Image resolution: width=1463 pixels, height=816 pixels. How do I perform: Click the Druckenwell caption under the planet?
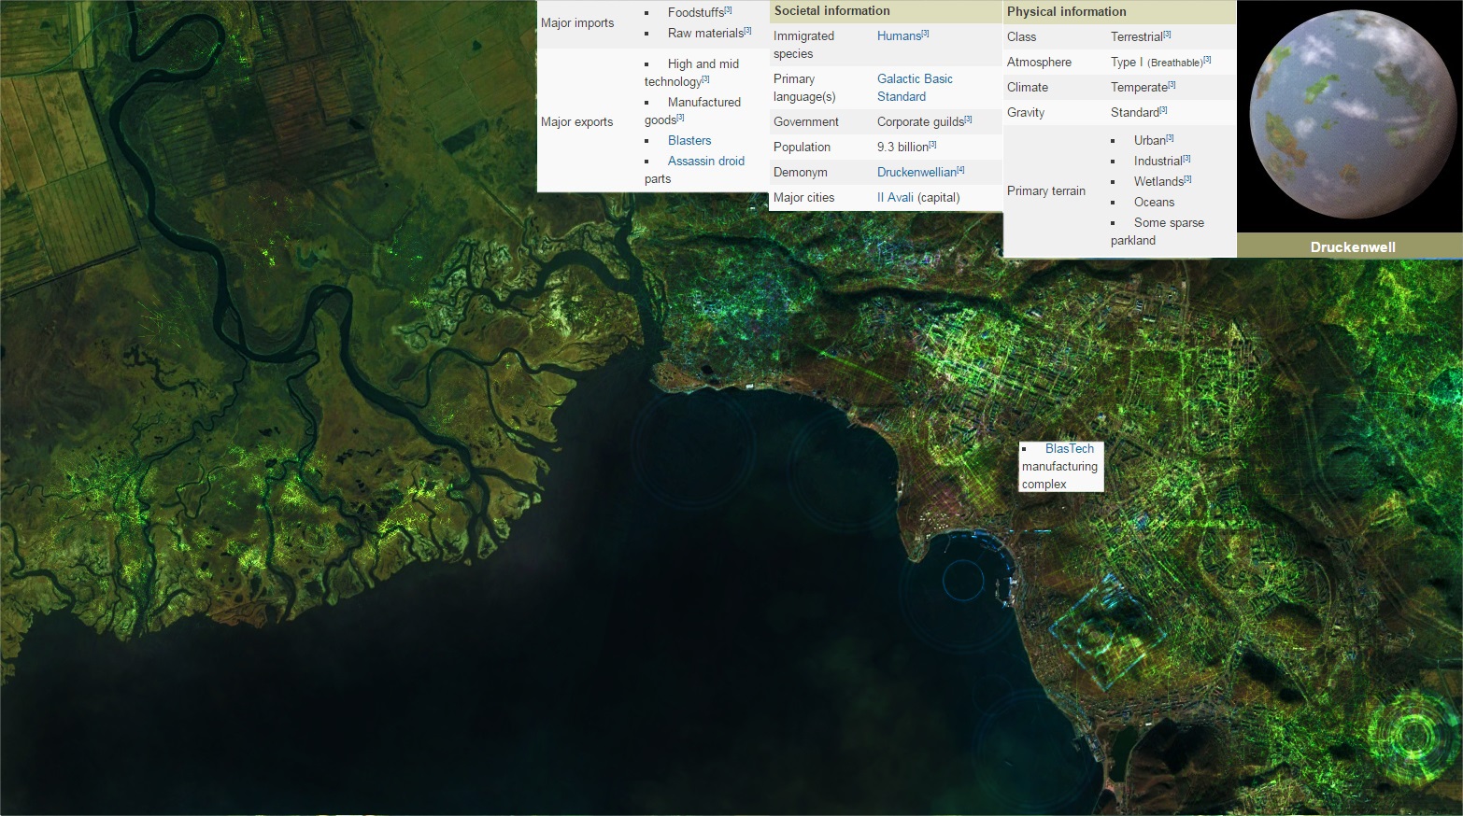[1352, 247]
